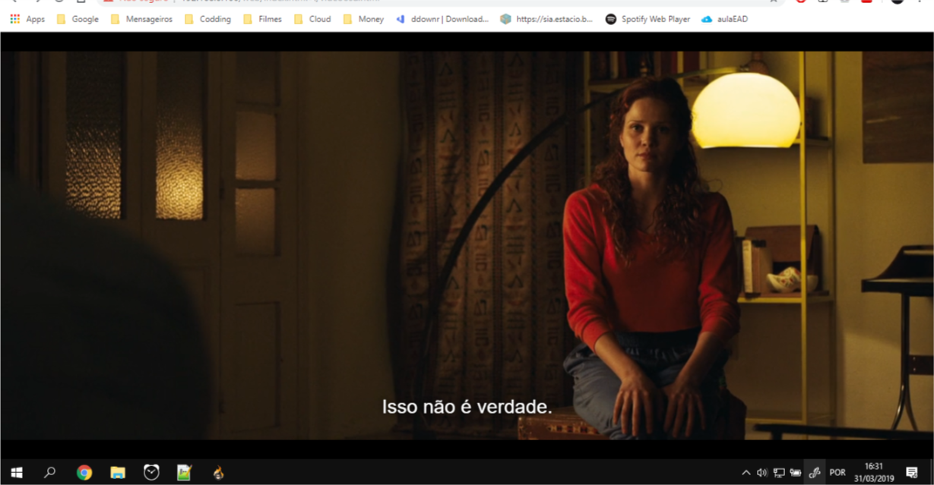Click the pen-shaped system tray icon

pos(815,472)
